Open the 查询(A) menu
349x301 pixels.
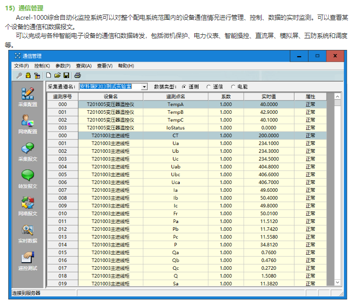(x=84, y=66)
